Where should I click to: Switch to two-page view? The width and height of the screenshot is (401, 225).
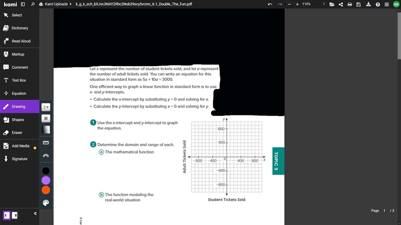pos(15,215)
